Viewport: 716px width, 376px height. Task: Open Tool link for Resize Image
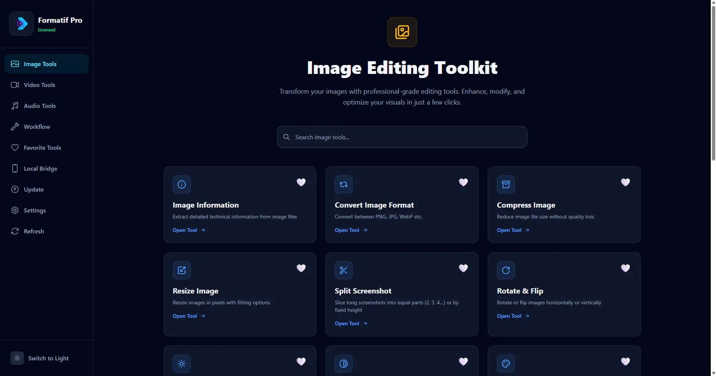[x=189, y=316]
